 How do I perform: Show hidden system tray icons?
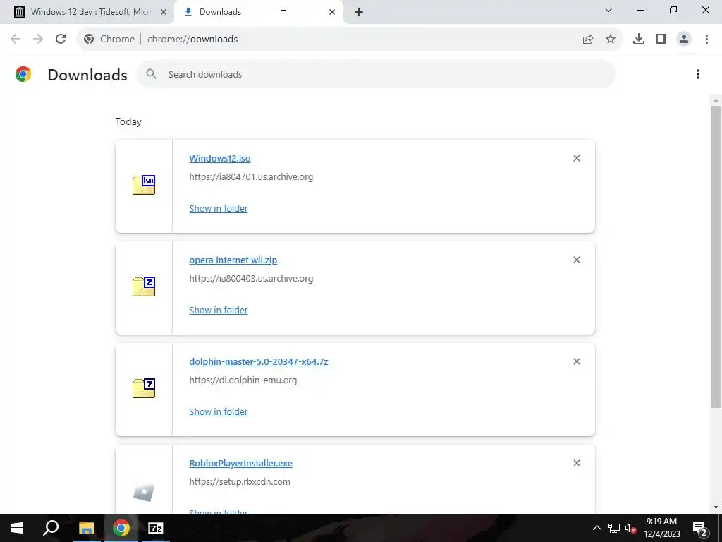click(596, 528)
